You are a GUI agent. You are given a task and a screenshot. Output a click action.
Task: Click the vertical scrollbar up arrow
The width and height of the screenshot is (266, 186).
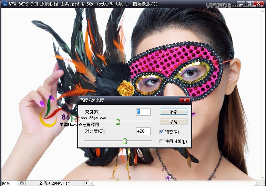[262, 11]
